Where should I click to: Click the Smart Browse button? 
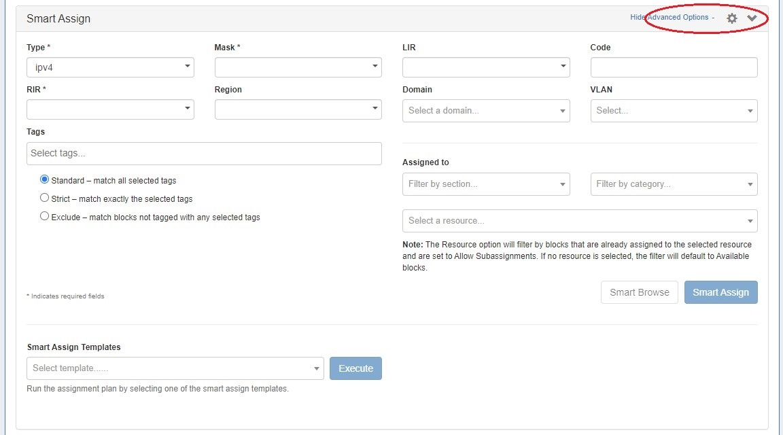[639, 292]
